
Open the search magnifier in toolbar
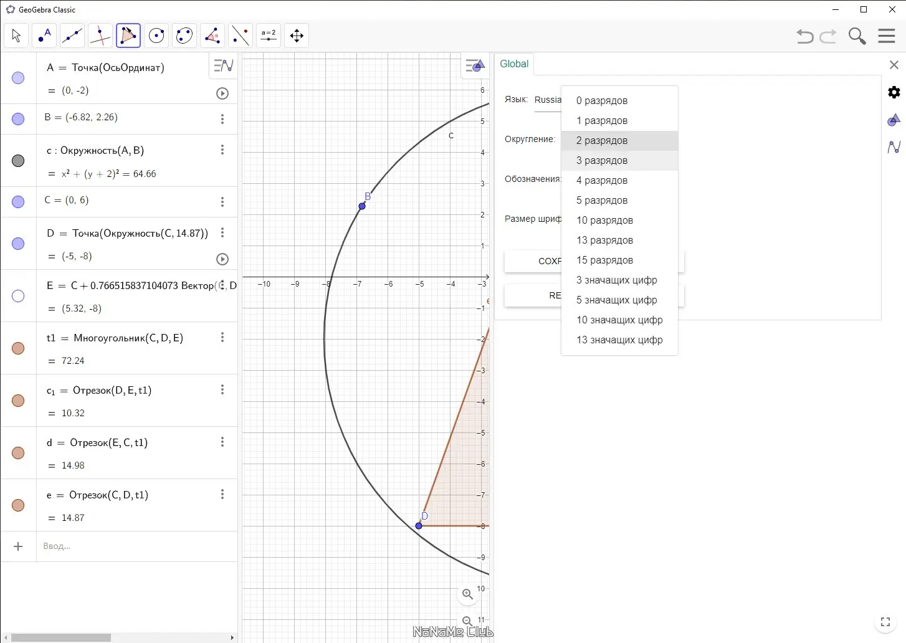coord(857,36)
